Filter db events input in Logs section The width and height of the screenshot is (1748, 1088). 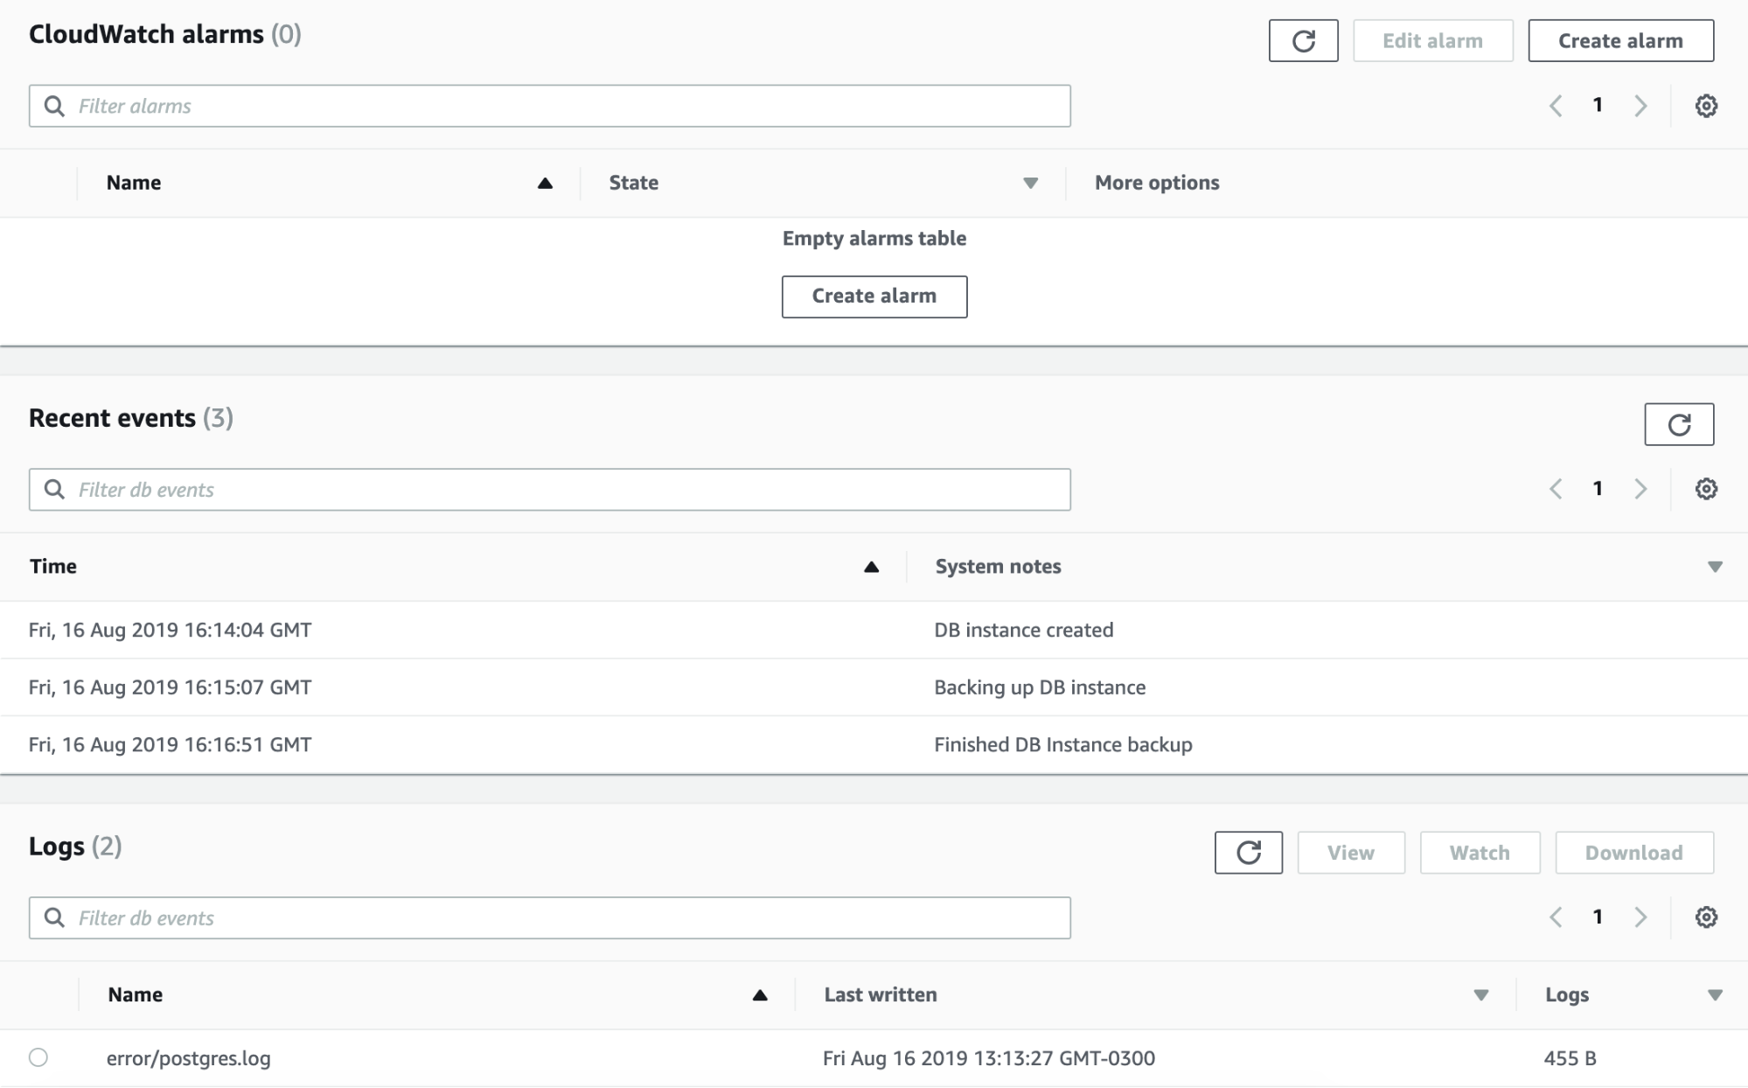point(550,917)
